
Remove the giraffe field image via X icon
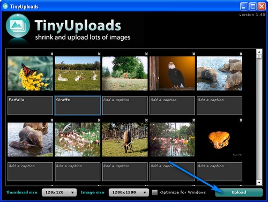pyautogui.click(x=99, y=54)
